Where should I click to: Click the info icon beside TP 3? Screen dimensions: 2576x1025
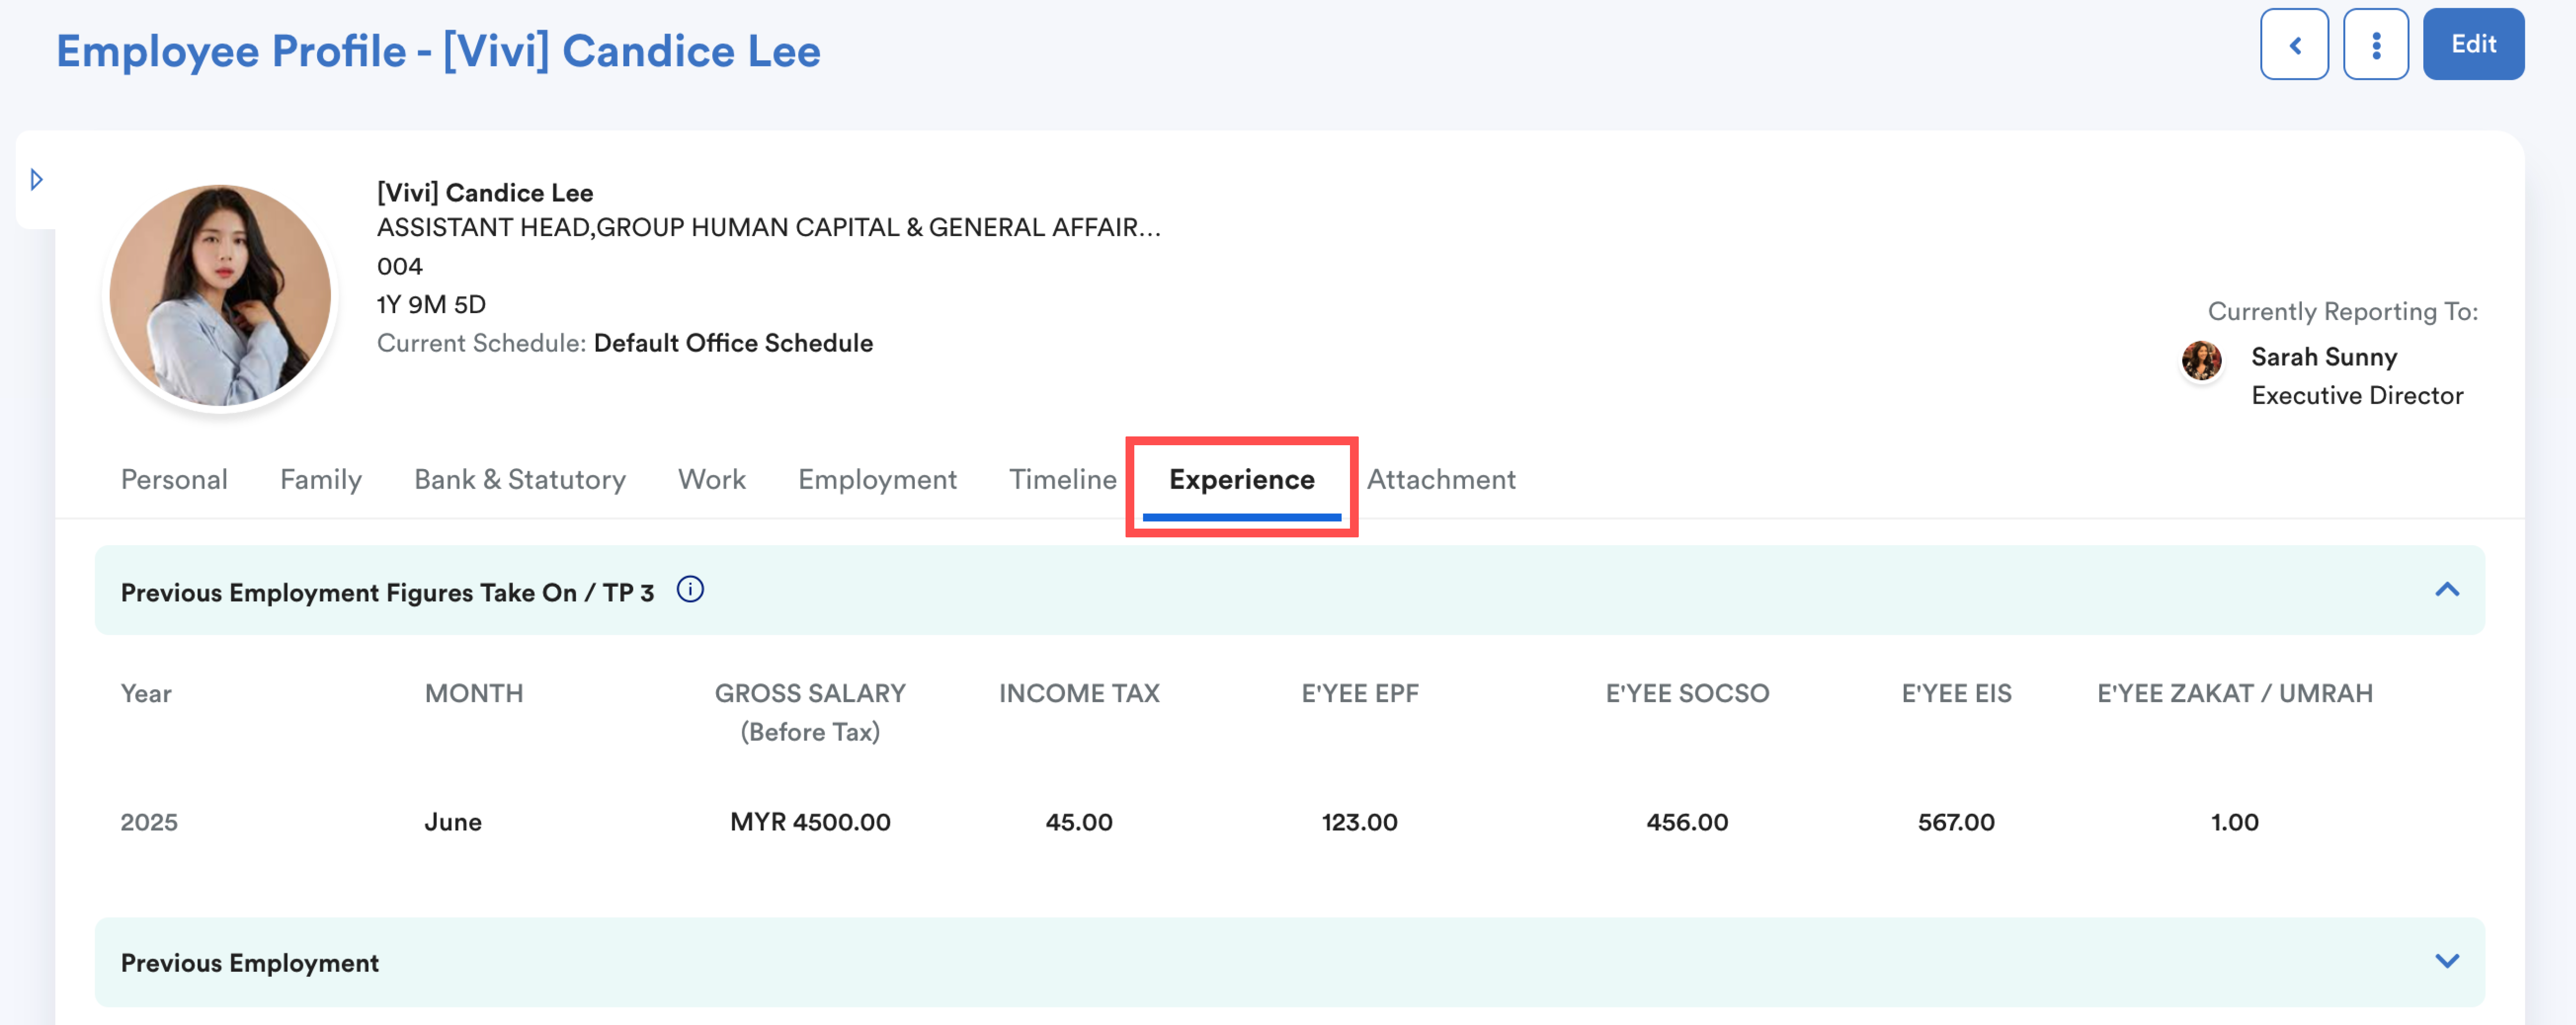(x=690, y=590)
